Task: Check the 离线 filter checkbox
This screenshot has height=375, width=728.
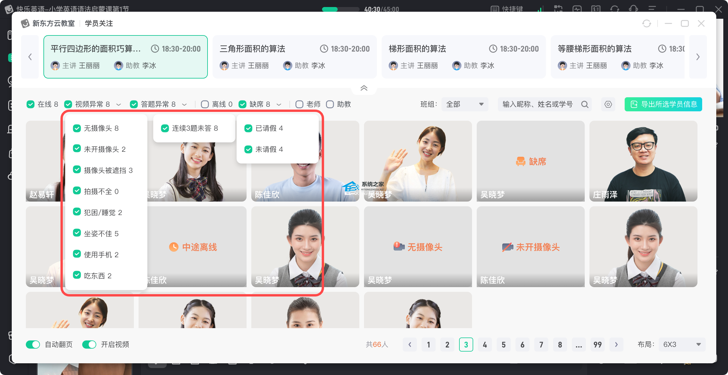Action: pyautogui.click(x=205, y=104)
